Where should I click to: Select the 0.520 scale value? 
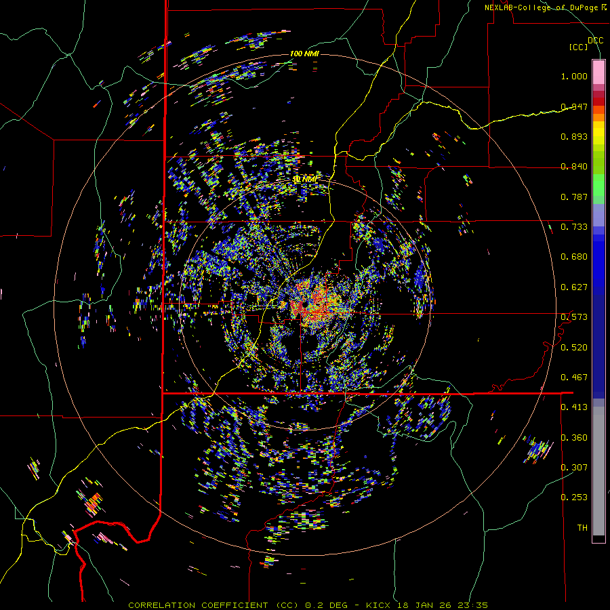point(574,348)
